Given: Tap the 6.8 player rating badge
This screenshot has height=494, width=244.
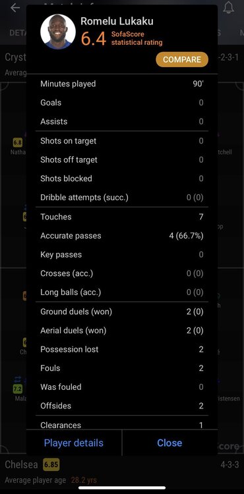Looking at the screenshot, I should [18, 143].
